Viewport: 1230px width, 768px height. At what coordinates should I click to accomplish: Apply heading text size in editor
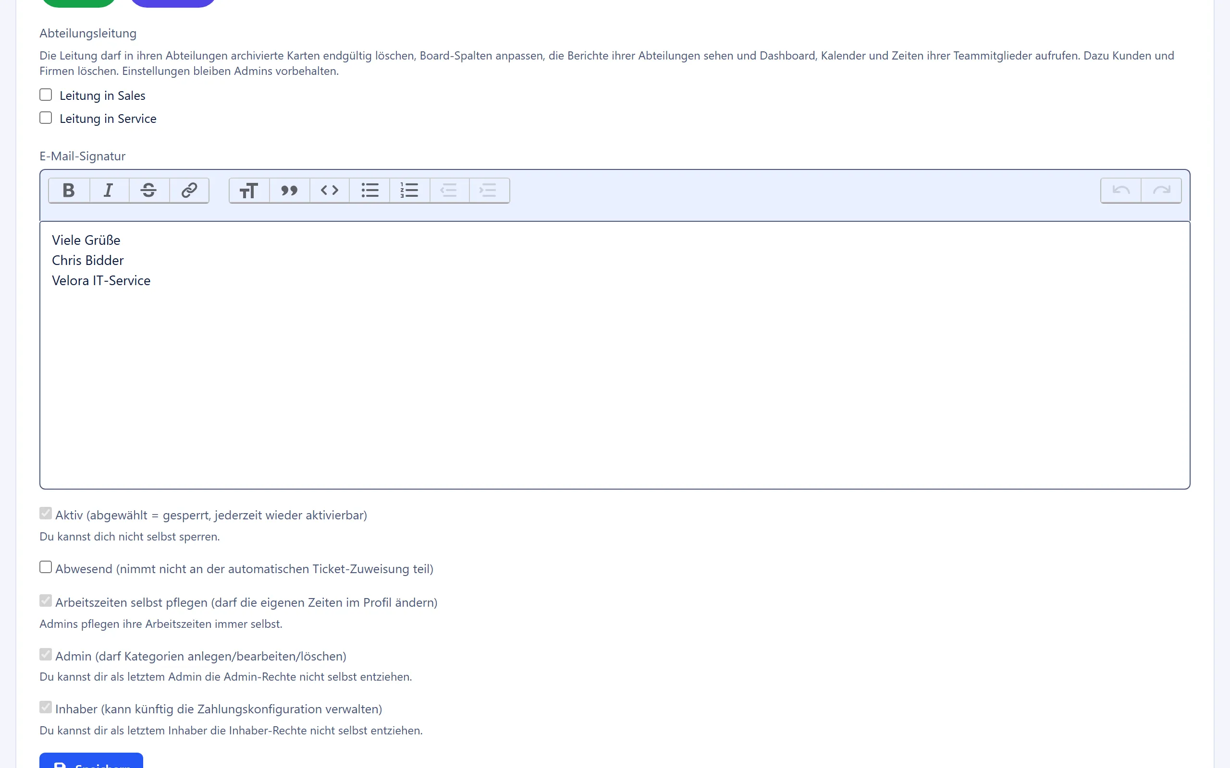[x=249, y=191]
